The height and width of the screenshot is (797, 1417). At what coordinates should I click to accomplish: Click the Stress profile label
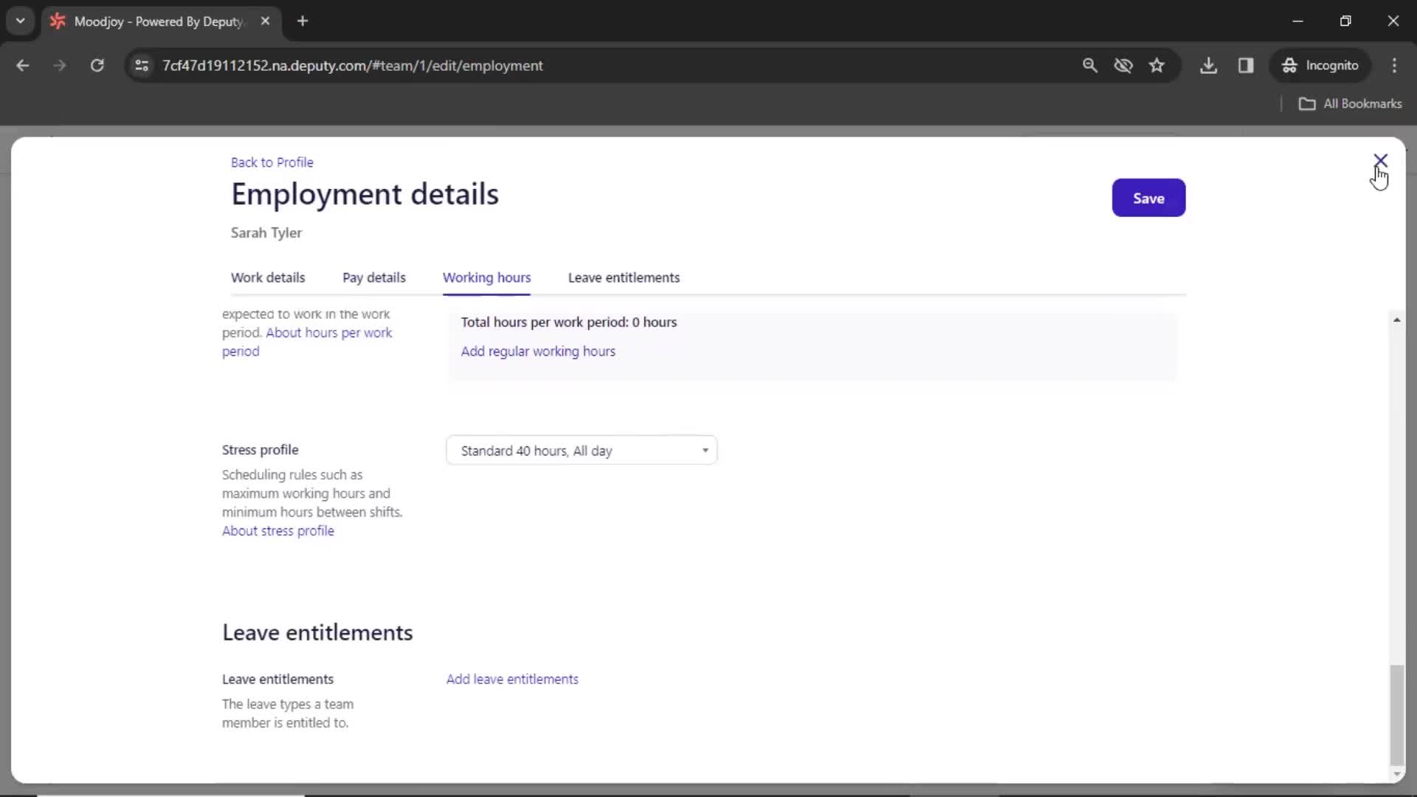[x=261, y=450]
